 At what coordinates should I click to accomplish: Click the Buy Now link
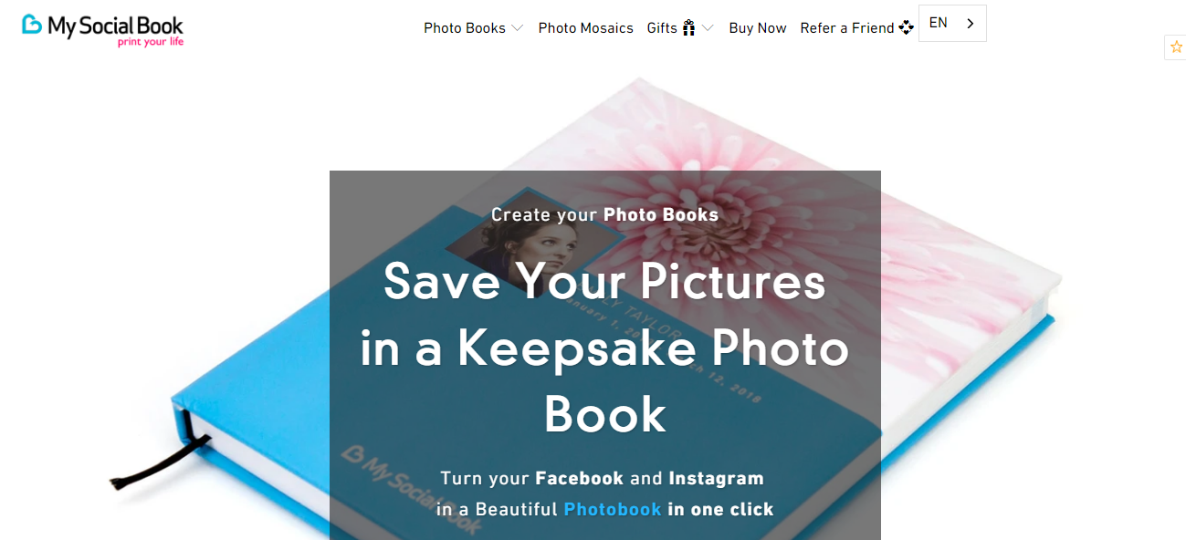[x=758, y=28]
